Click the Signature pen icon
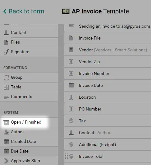This screenshot has height=165, width=151. coord(7,52)
